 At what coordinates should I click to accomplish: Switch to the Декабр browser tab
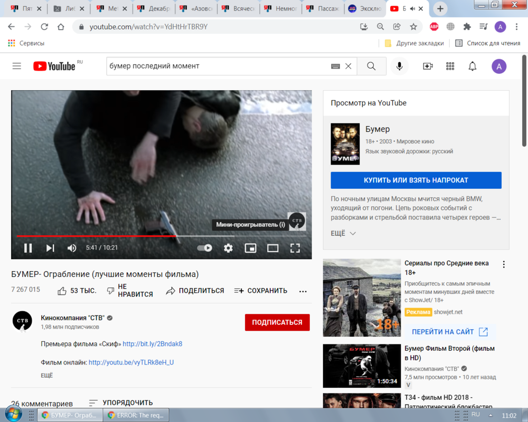154,9
